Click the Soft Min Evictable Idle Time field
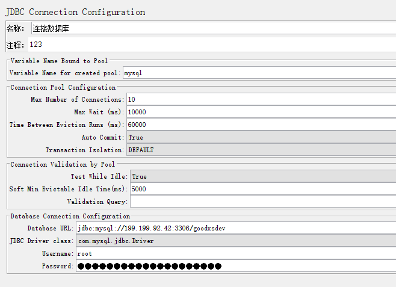396x287 pixels. 262,189
